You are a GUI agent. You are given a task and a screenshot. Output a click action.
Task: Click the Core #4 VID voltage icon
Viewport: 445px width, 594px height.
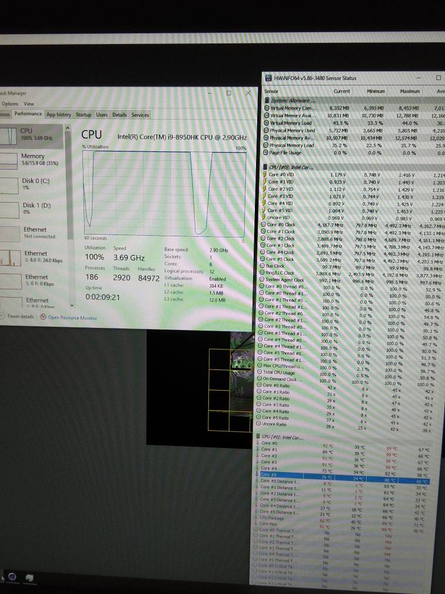[x=264, y=203]
